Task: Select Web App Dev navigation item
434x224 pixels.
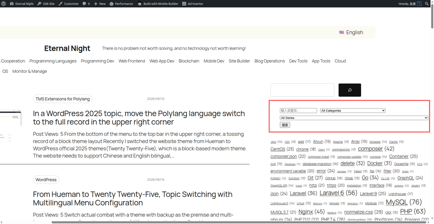Action: coord(162,61)
